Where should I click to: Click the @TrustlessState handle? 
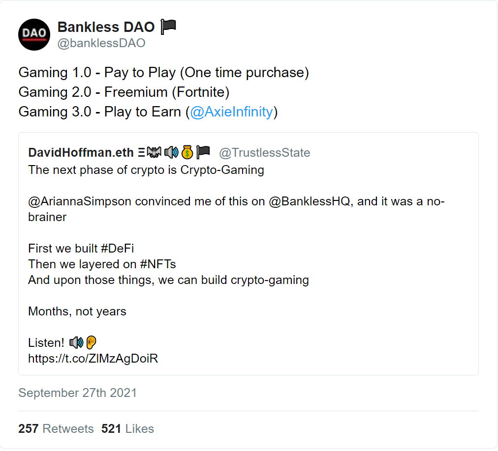pos(265,153)
